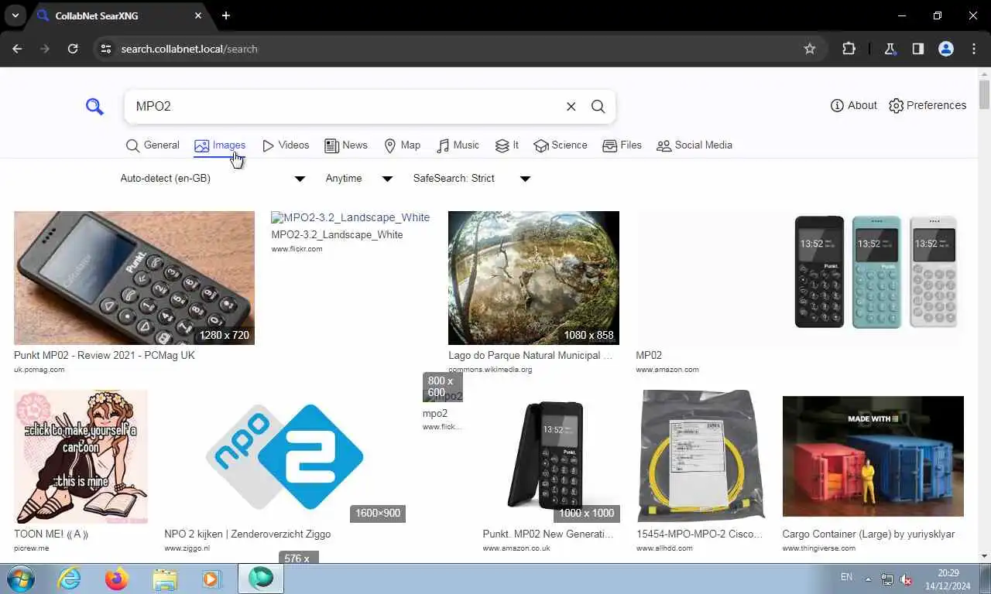Select the Images tab
991x594 pixels.
click(220, 145)
